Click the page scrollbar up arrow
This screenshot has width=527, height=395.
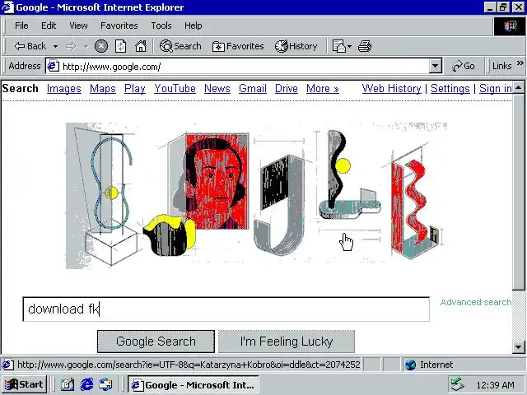(519, 88)
